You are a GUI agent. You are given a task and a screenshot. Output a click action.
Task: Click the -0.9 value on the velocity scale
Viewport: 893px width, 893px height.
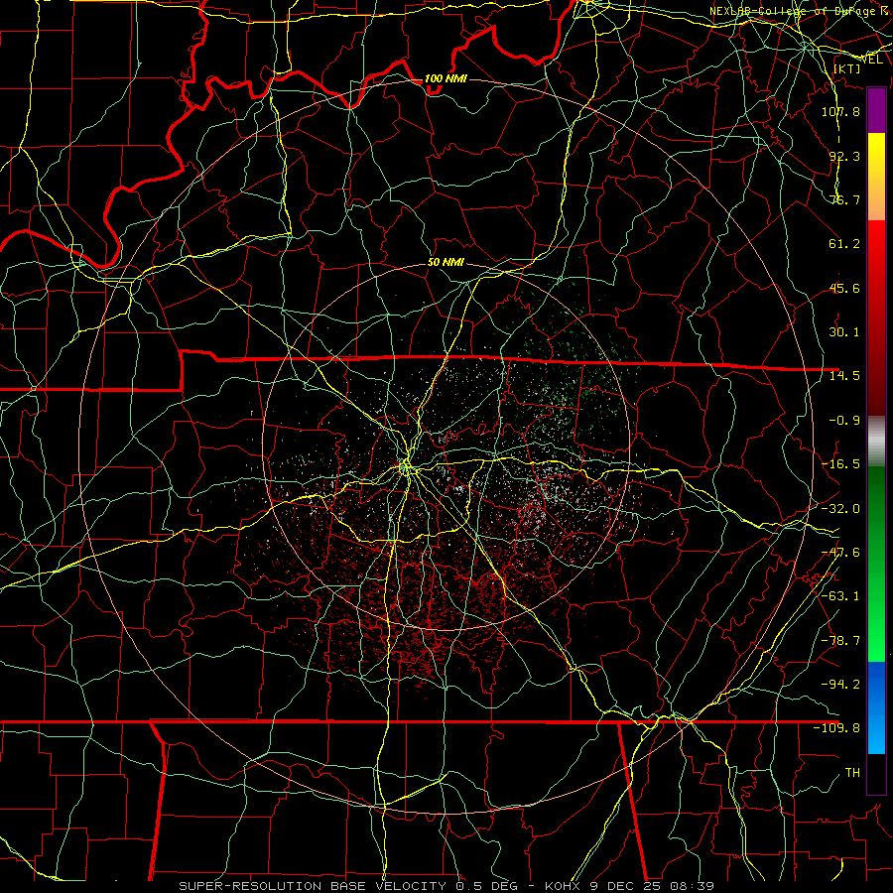click(844, 421)
